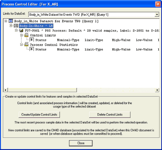
Task: Click the horizontal scrollbar right arrow
Action: (x=157, y=90)
